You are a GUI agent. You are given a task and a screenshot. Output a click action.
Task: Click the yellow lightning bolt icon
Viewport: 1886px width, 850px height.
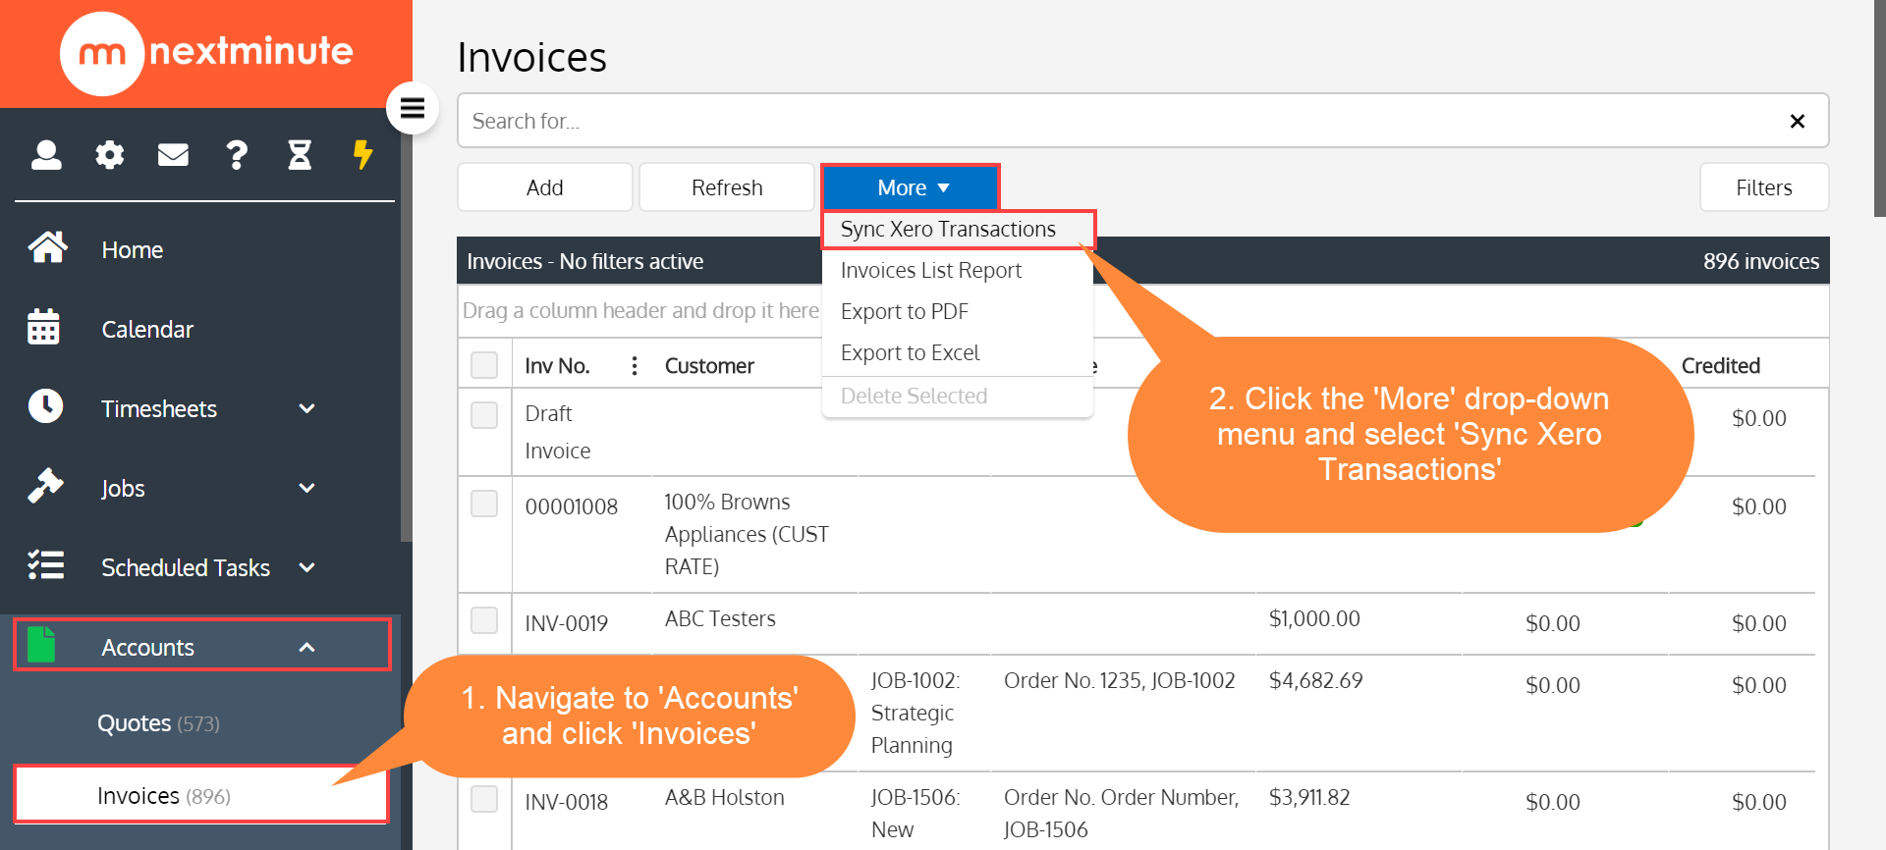(362, 155)
